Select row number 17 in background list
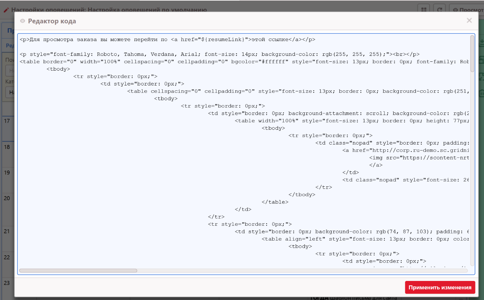This screenshot has width=484, height=300. click(x=7, y=121)
